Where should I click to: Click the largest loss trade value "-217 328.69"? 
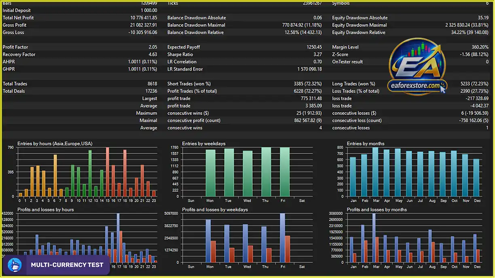coord(477,98)
